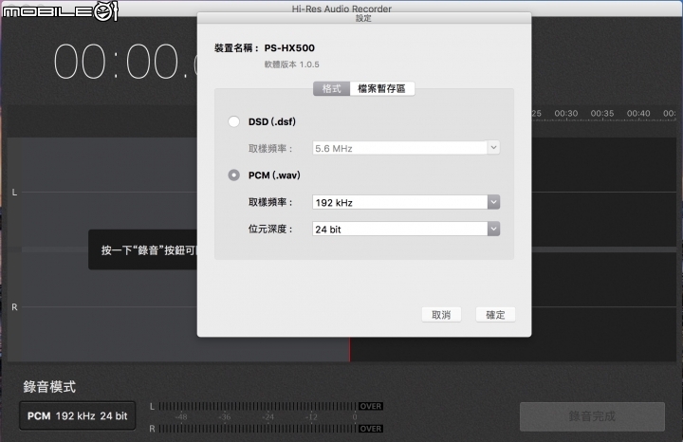Switch to the 格式 tab
The image size is (683, 442).
pyautogui.click(x=331, y=89)
